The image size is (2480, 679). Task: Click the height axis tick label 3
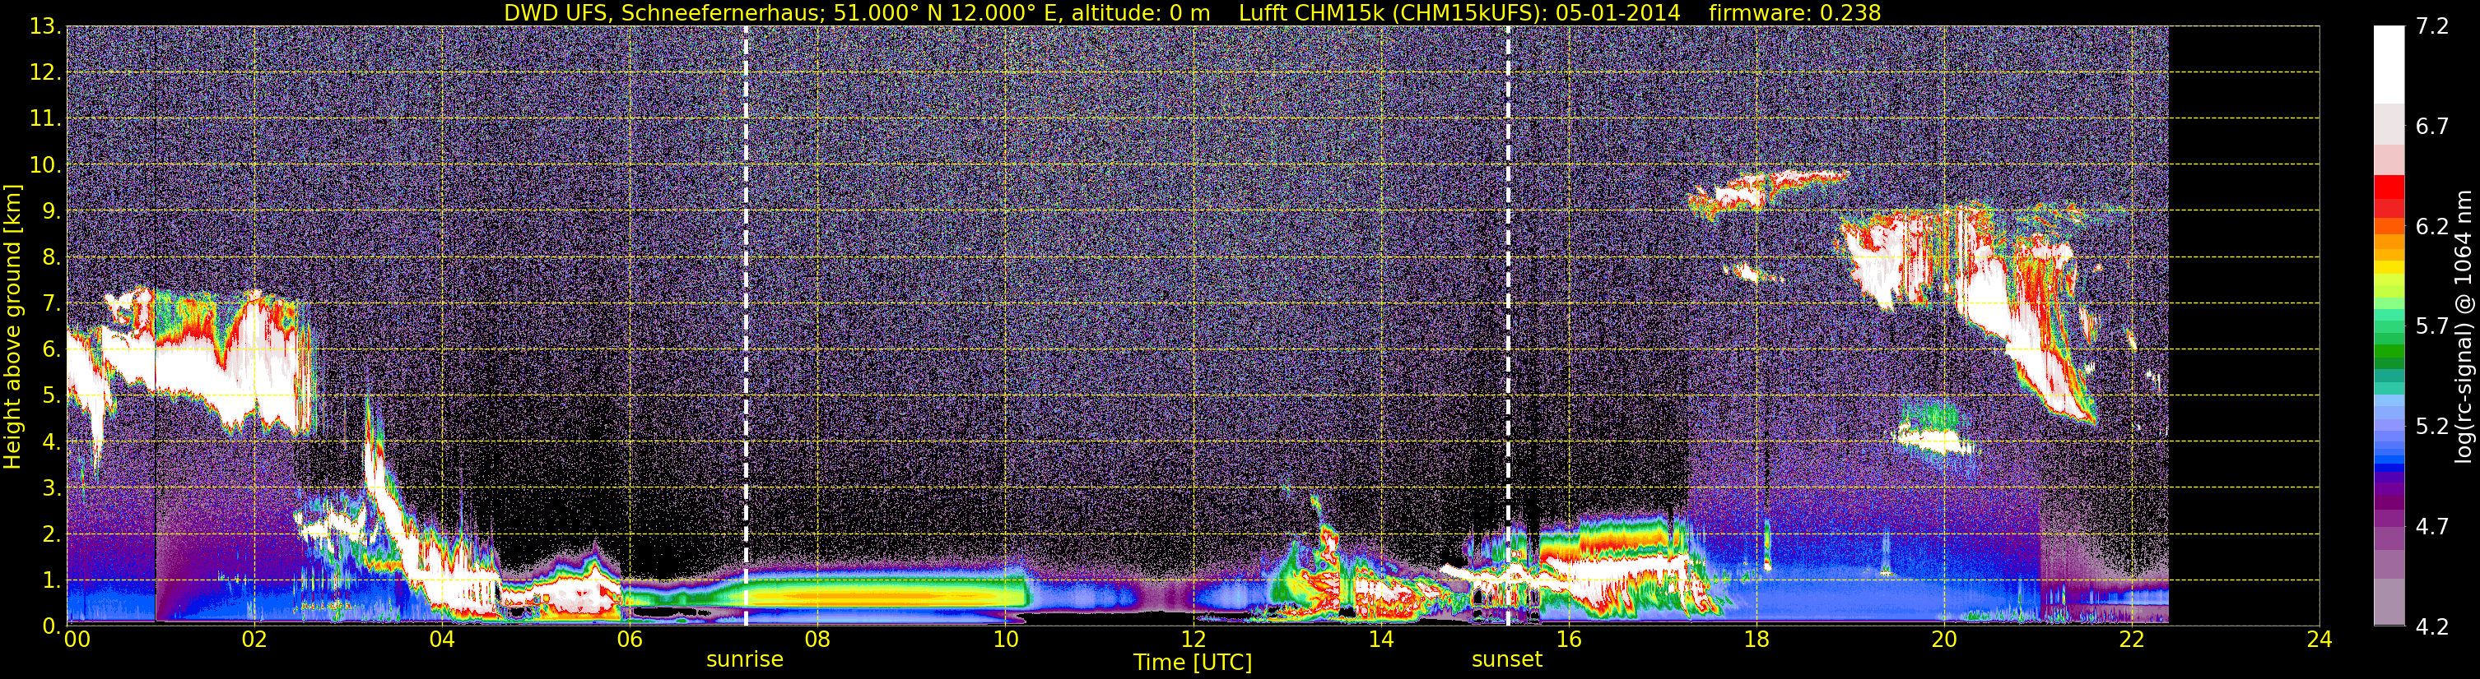50,488
